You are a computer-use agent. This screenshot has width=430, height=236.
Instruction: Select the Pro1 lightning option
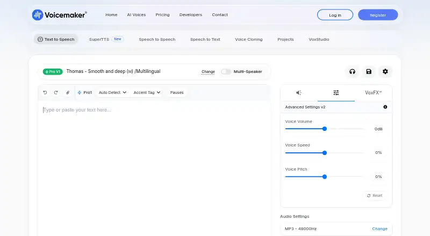85,93
